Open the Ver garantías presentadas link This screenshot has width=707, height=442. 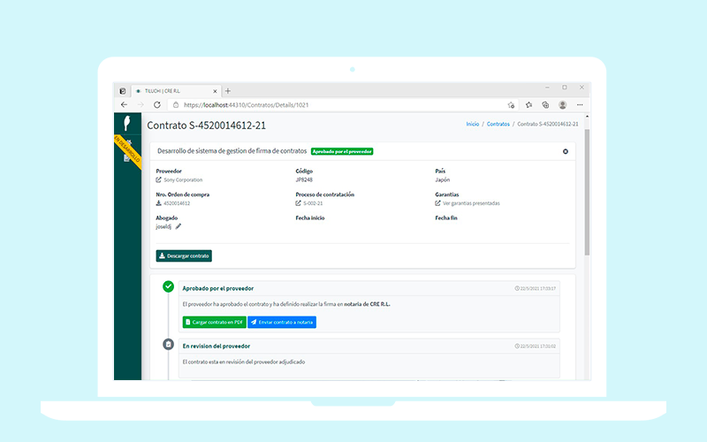(471, 203)
